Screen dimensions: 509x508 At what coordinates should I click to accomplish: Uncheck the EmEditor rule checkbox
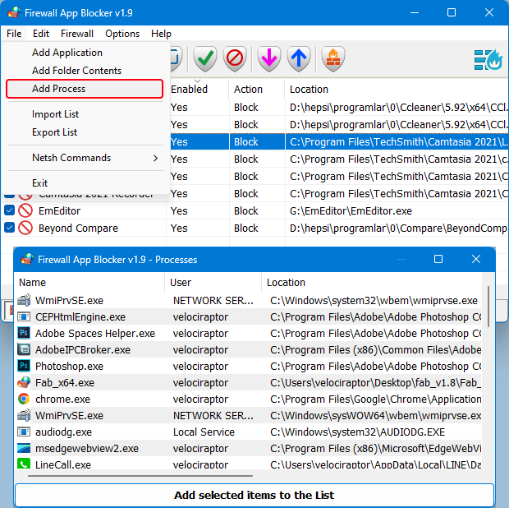(9, 211)
